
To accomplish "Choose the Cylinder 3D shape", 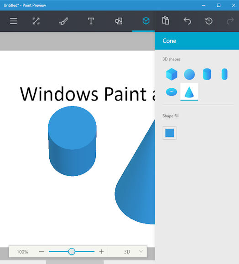I will tap(207, 74).
